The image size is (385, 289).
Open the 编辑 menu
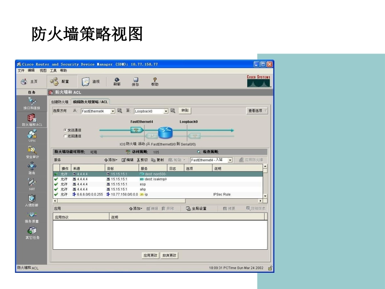(31, 71)
